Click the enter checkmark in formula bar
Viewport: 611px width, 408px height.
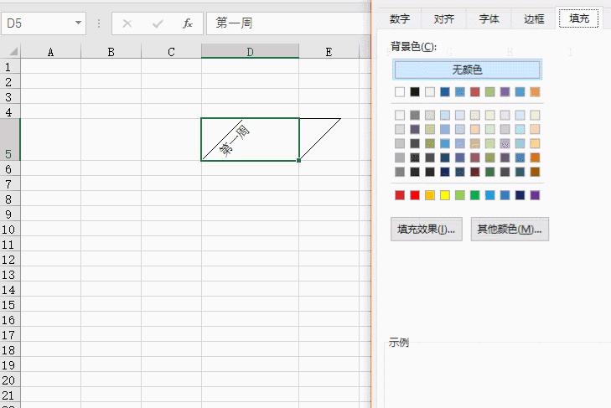coord(158,23)
